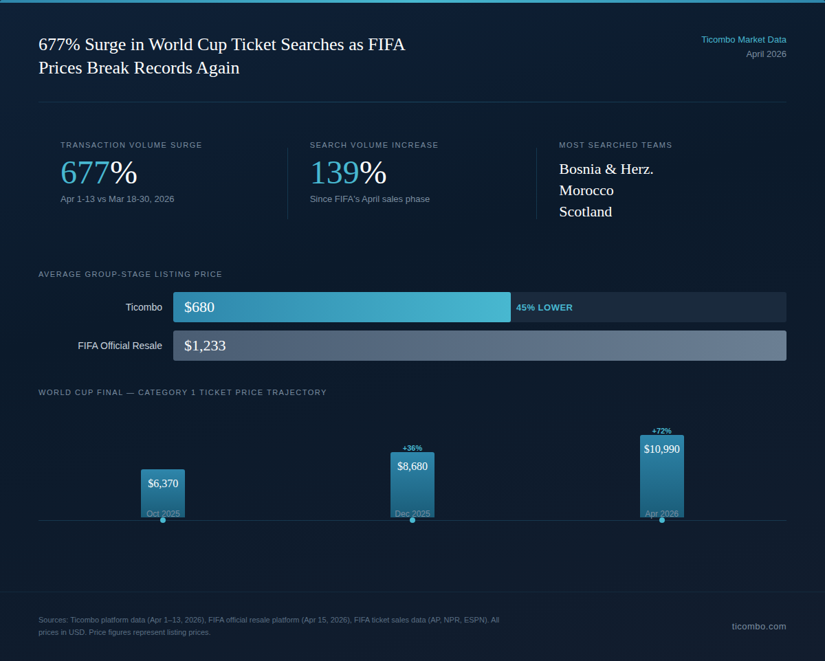Select the $10,990 April 2026 bar
Viewport: 825px width, 661px height.
click(x=662, y=475)
